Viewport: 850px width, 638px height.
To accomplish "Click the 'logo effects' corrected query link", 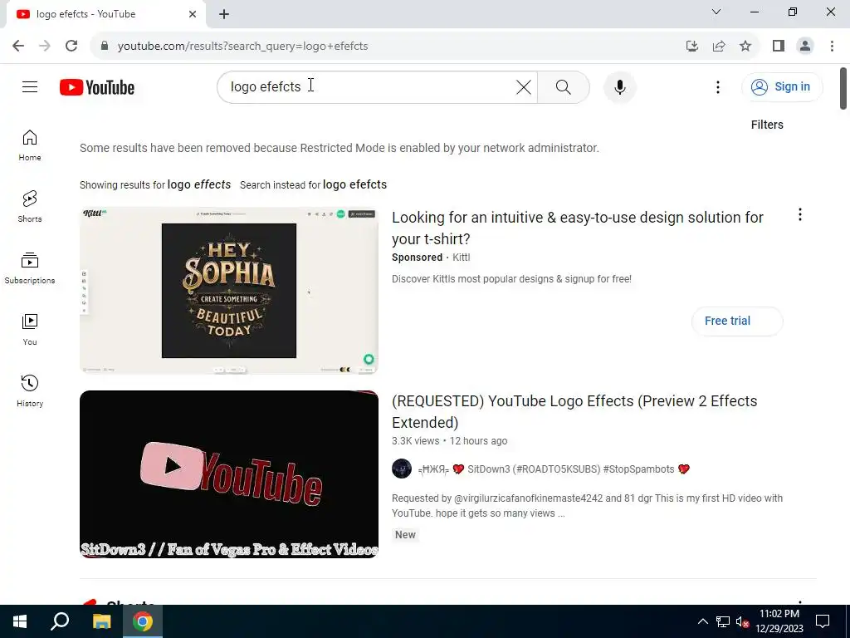I will click(199, 184).
